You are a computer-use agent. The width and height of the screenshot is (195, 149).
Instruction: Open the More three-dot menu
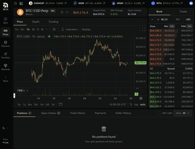(x=5, y=79)
